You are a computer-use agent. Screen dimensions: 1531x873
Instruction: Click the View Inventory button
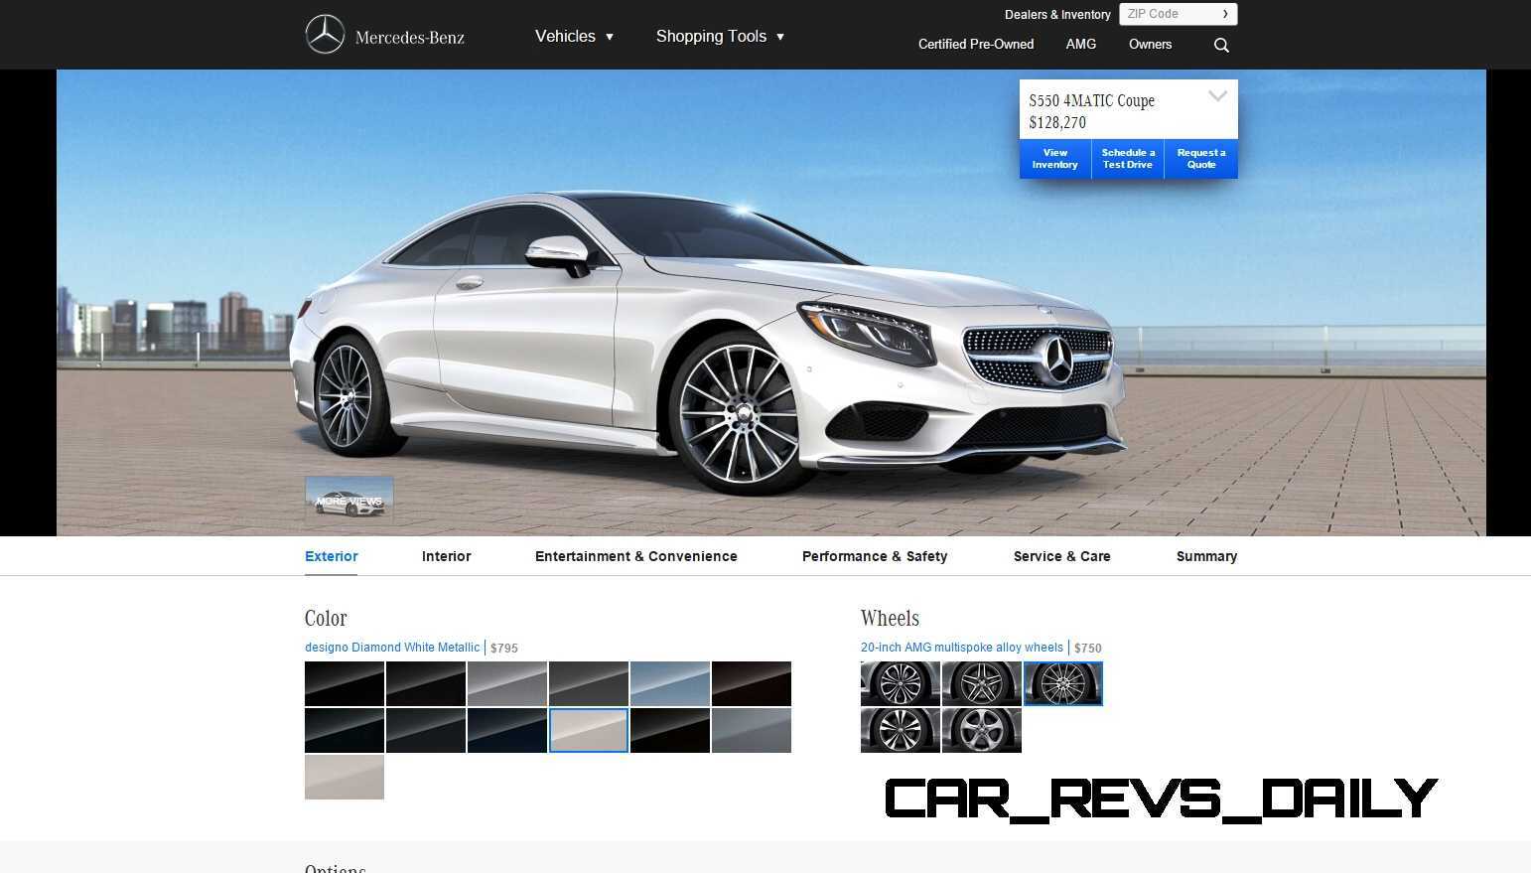point(1055,159)
